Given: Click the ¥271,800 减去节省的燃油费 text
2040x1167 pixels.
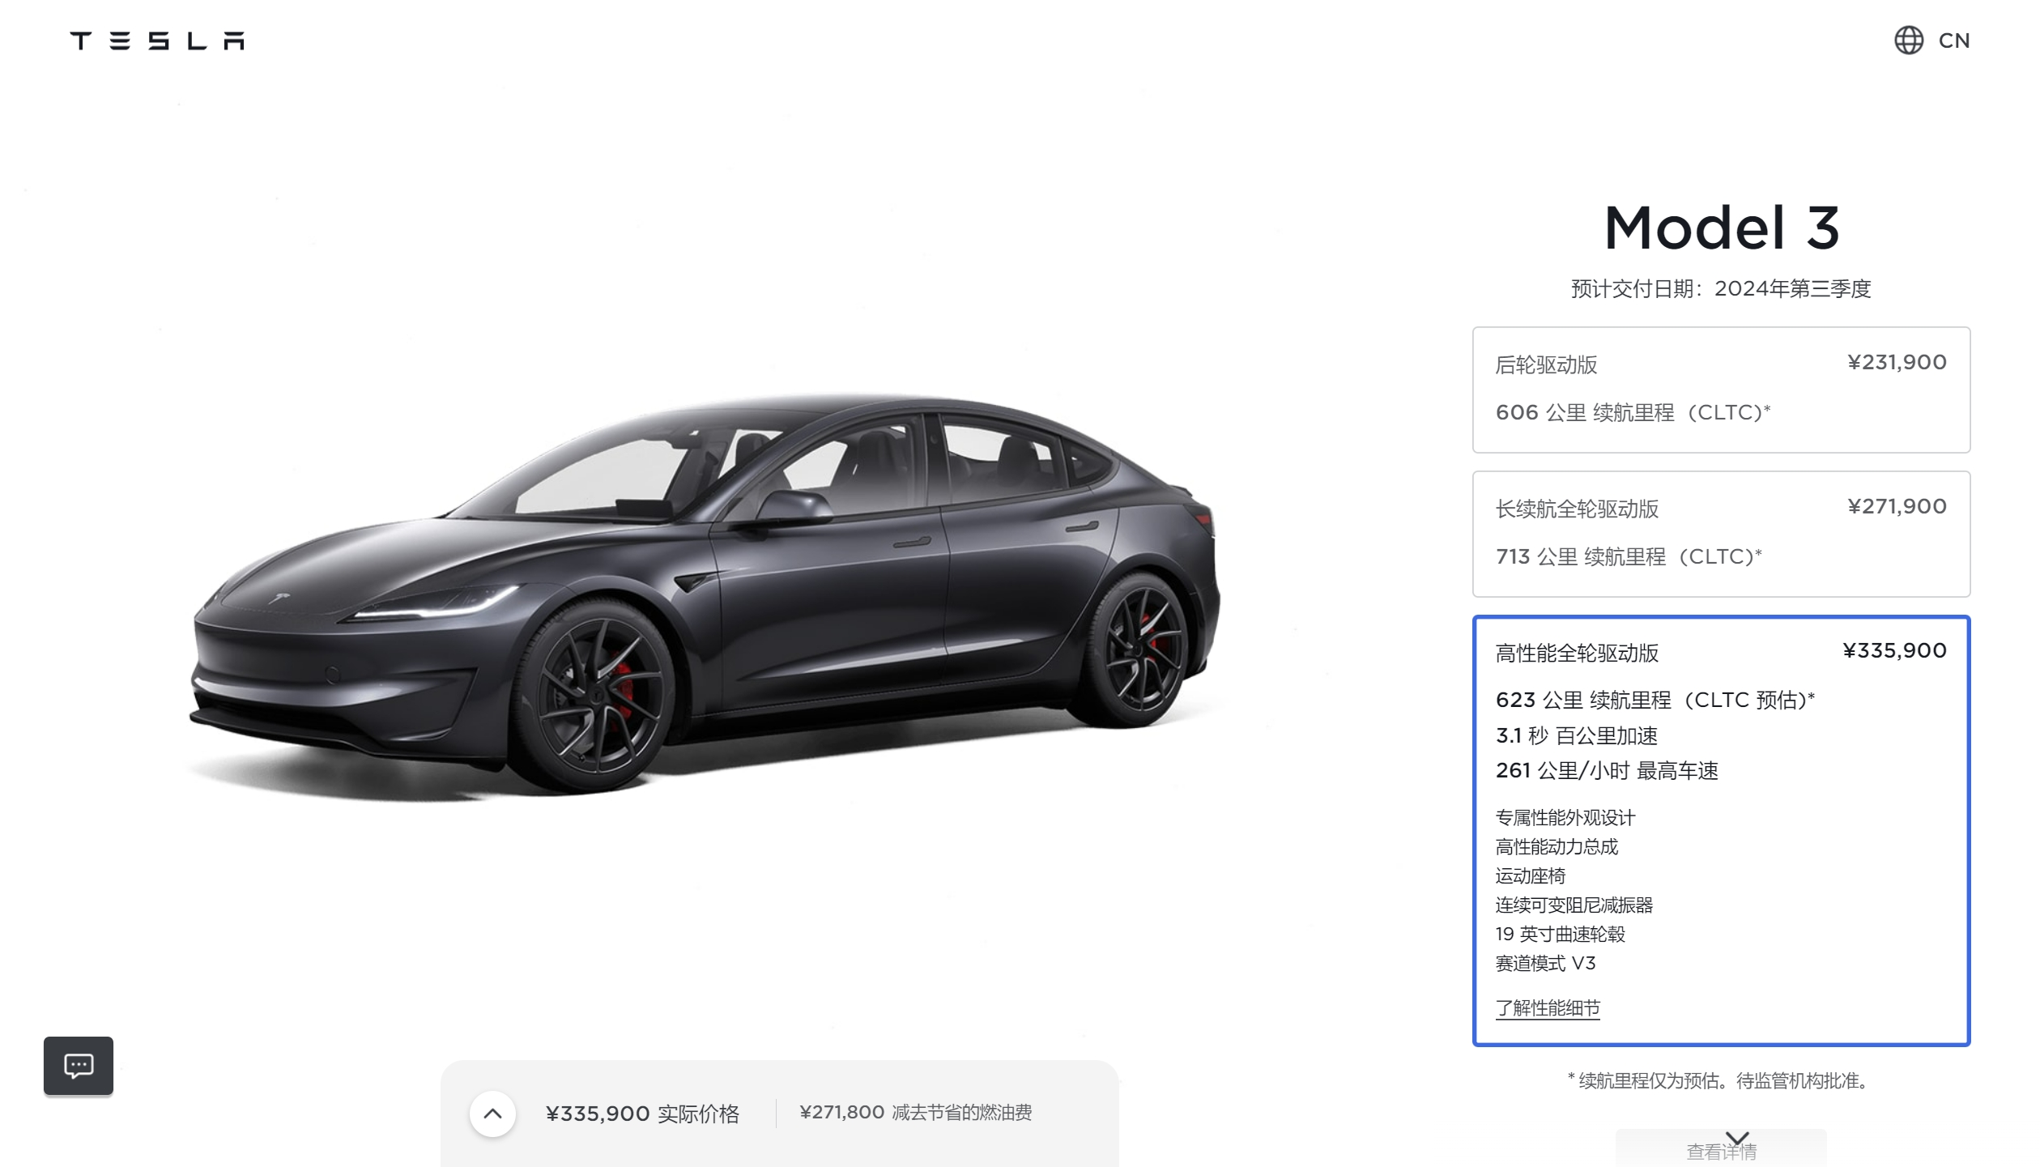Looking at the screenshot, I should [915, 1113].
